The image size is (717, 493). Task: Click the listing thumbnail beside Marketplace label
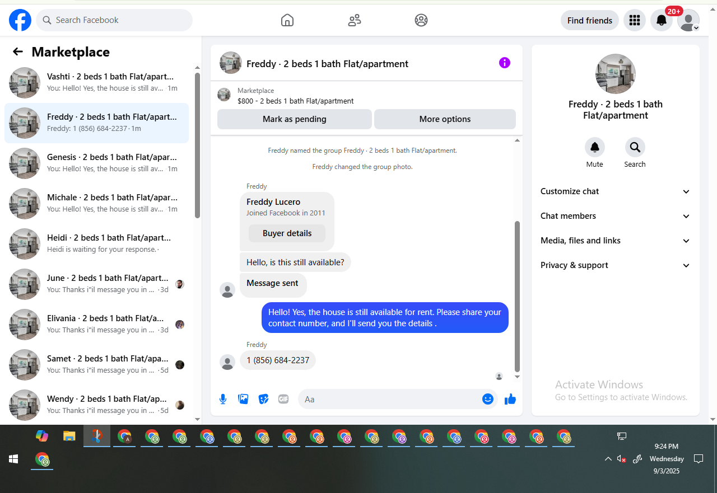tap(224, 95)
